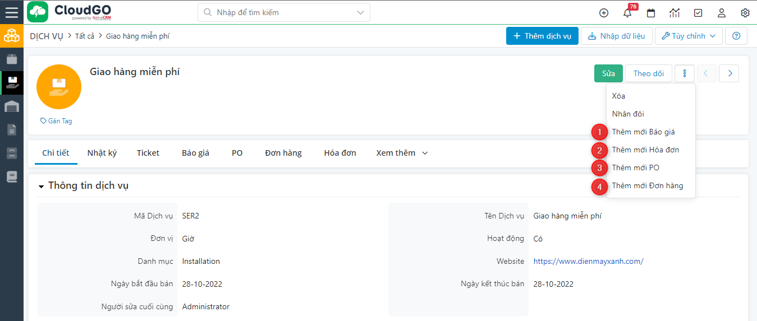The image size is (757, 321).
Task: Switch to the Hóa đơn tab
Action: (340, 153)
